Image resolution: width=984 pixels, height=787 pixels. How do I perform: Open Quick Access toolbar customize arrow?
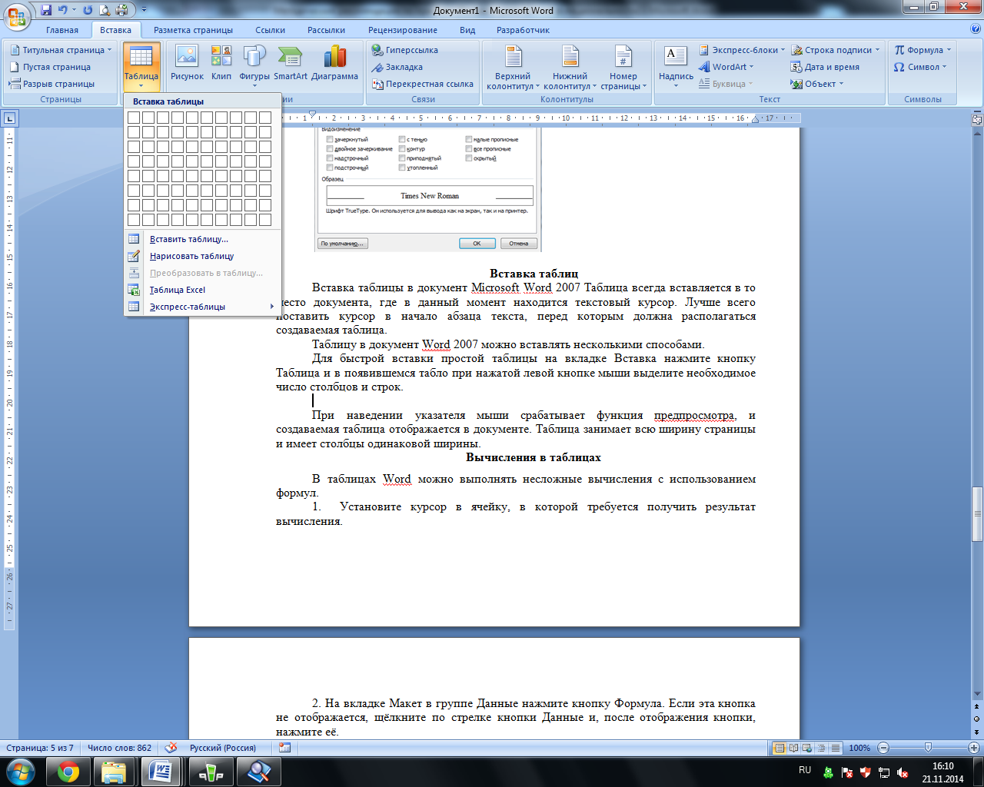click(144, 10)
